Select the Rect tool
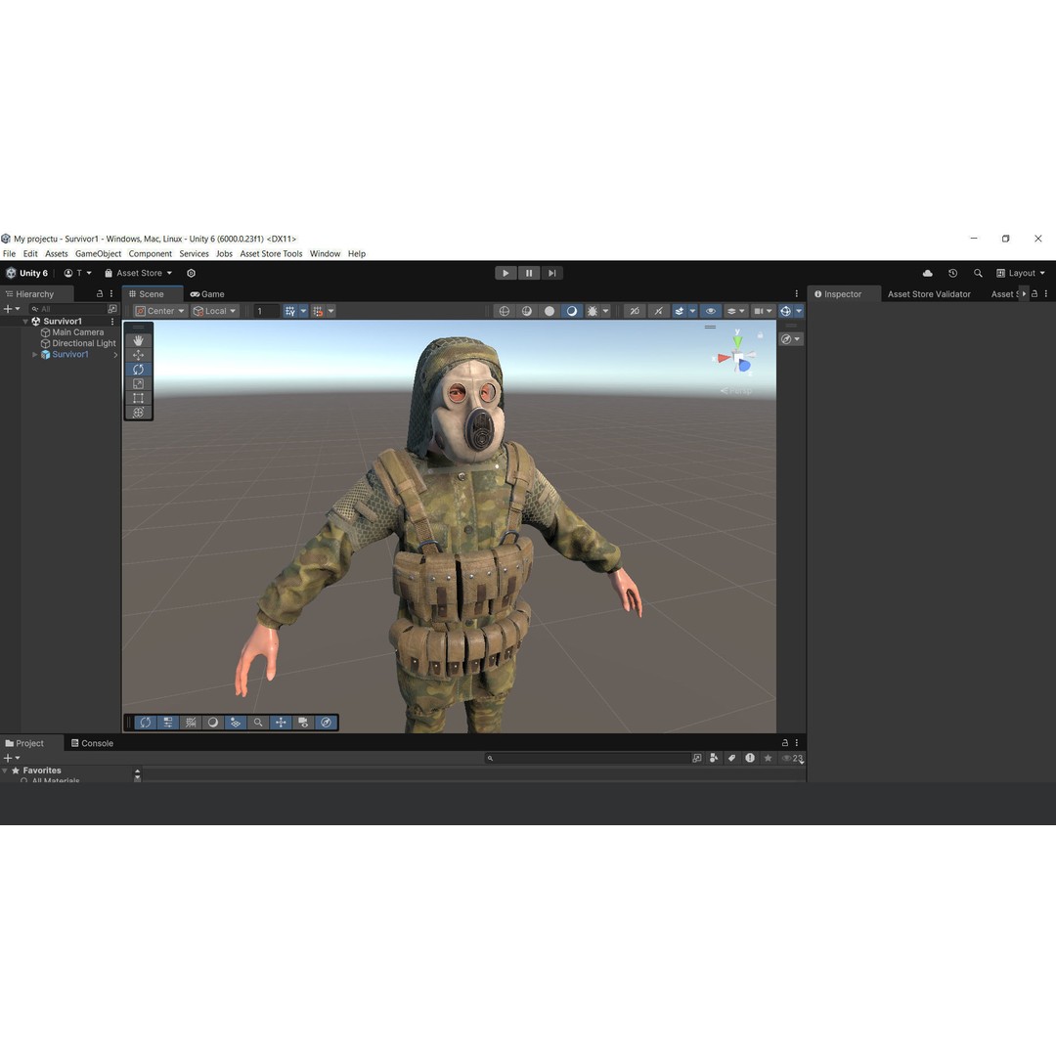Viewport: 1056px width, 1056px height. [138, 398]
